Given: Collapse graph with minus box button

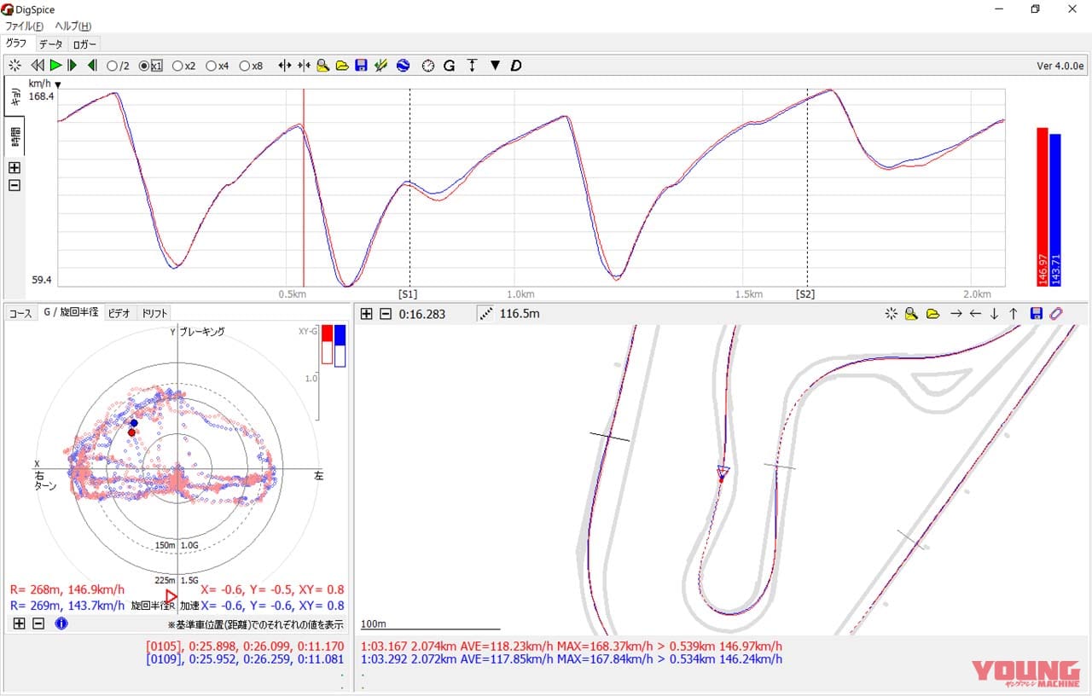Looking at the screenshot, I should point(15,185).
